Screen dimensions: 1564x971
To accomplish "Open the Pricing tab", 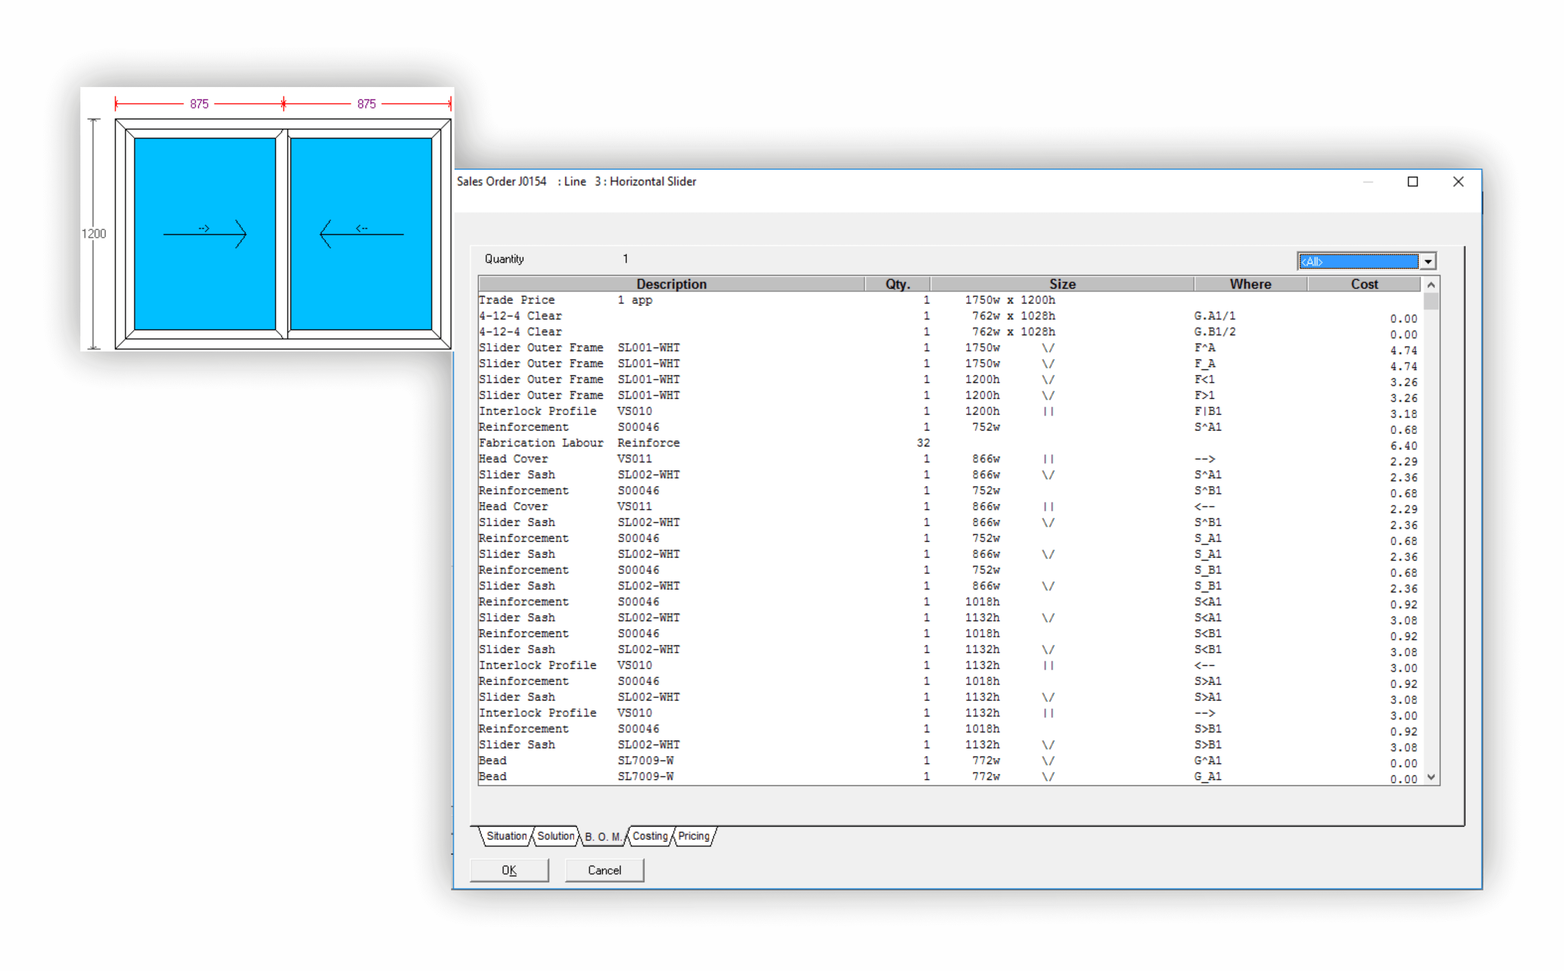I will point(693,835).
